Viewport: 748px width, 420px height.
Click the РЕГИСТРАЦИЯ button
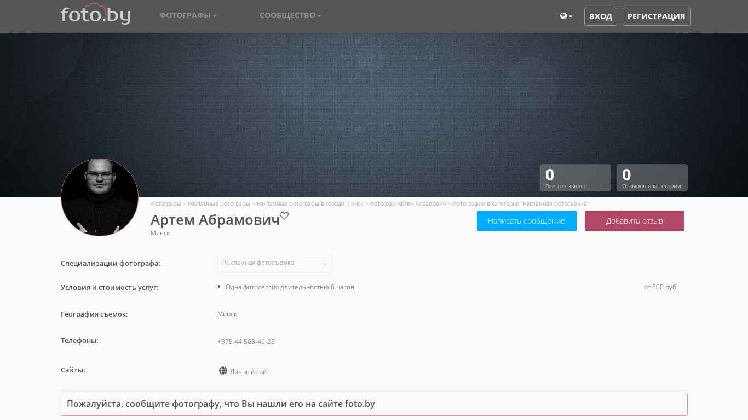[x=657, y=16]
